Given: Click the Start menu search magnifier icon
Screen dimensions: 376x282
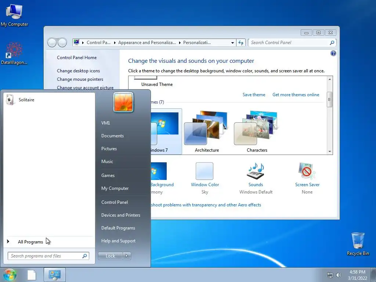Looking at the screenshot, I should (x=85, y=256).
